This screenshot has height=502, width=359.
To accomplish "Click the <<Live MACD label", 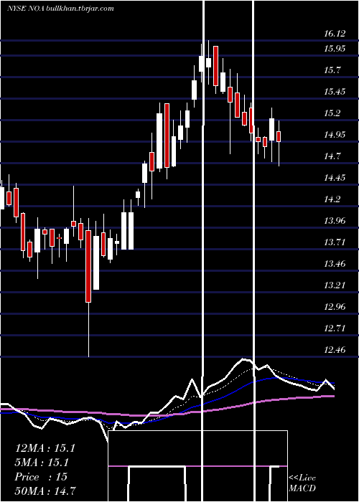I will (x=302, y=483).
